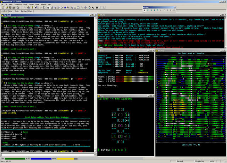Click the Open folder toolbar icon
Image resolution: width=227 pixels, height=163 pixels.
(7, 7)
